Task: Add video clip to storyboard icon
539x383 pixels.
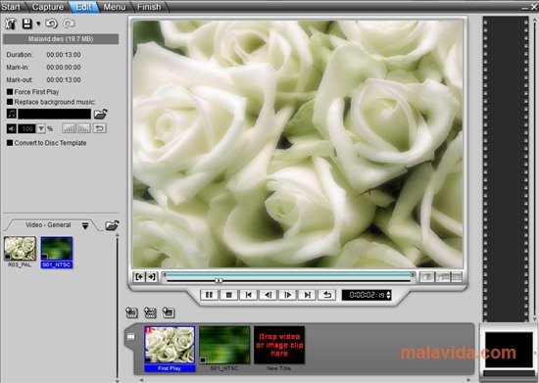Action: coord(131,312)
